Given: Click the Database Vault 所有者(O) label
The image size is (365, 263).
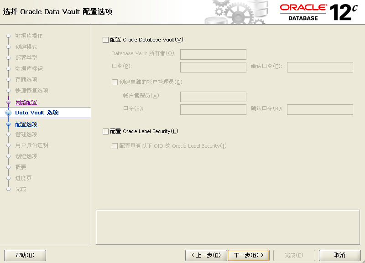Looking at the screenshot, I should point(143,53).
